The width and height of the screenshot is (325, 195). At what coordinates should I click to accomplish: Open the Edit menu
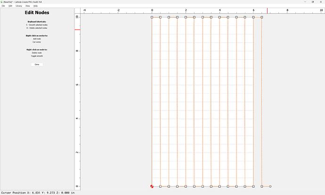[x=10, y=6]
